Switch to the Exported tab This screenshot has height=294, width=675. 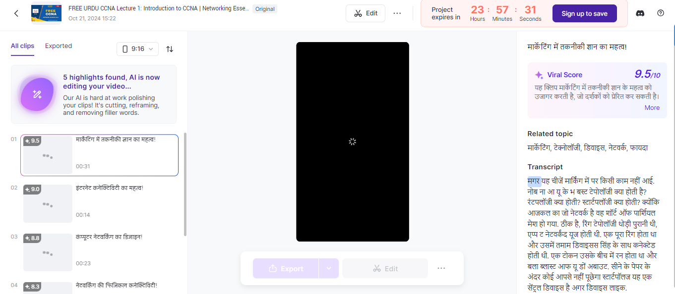coord(58,46)
